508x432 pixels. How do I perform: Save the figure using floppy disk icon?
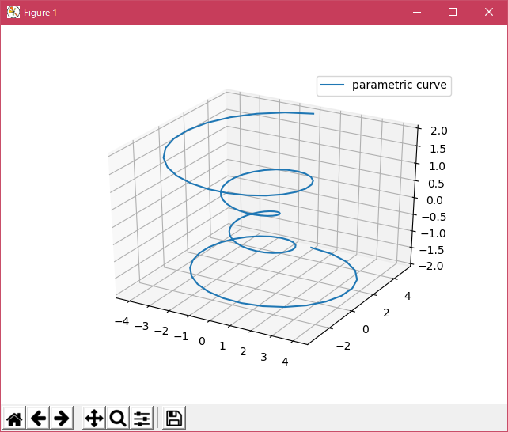pyautogui.click(x=174, y=418)
